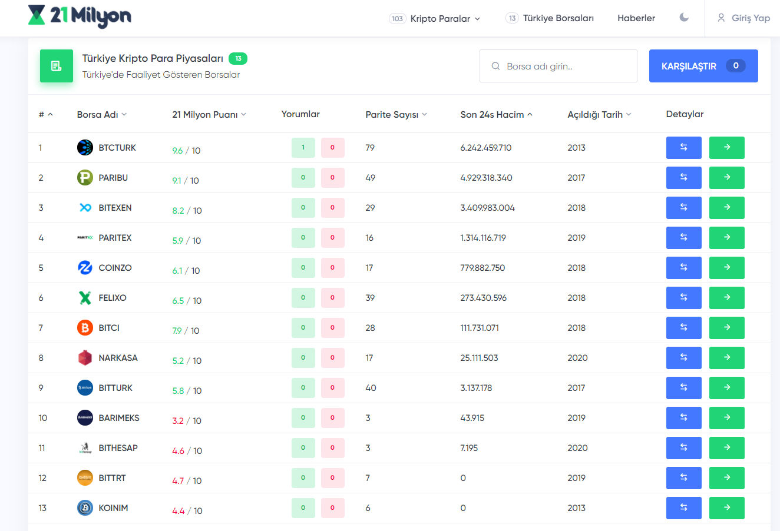Click the Borsa adı search field

click(558, 66)
